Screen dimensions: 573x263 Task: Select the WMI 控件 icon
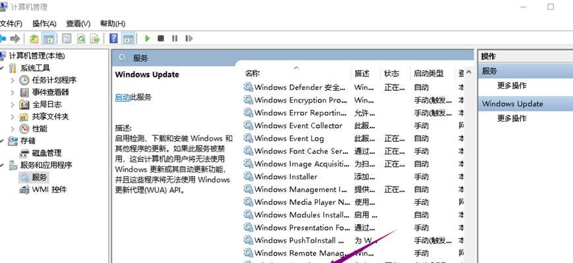[x=24, y=190]
